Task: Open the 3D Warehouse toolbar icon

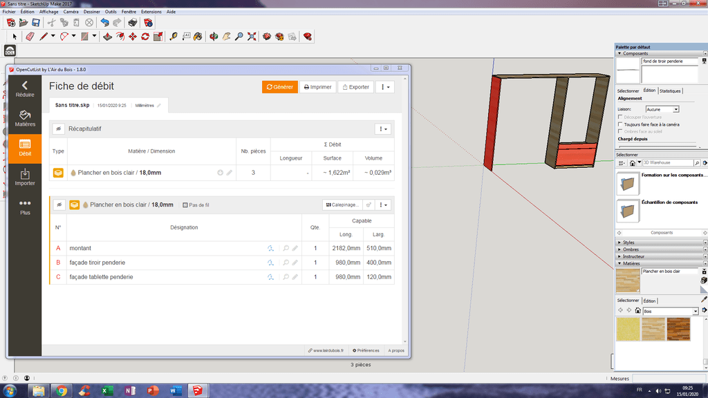Action: (267, 37)
